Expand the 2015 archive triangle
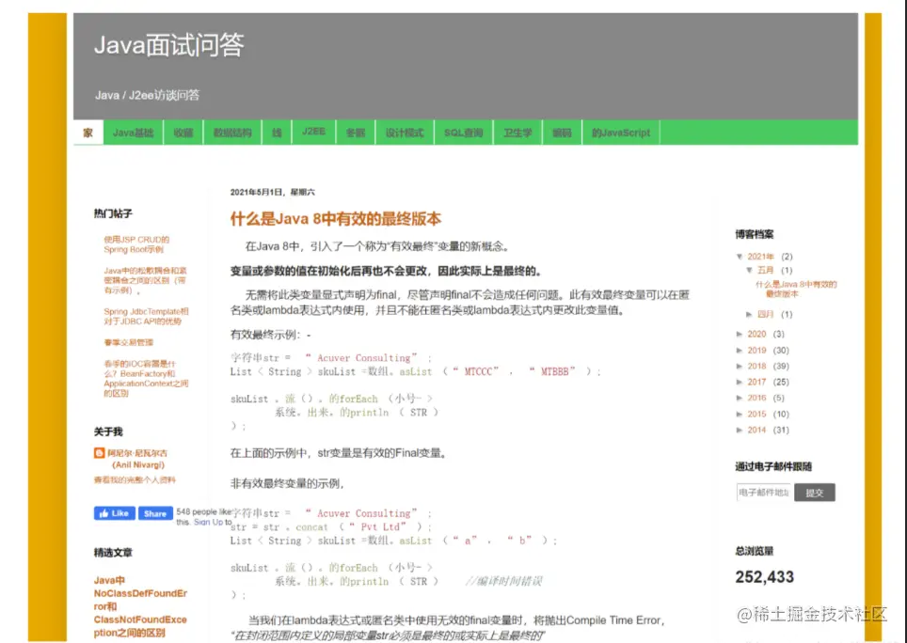 pyautogui.click(x=740, y=415)
